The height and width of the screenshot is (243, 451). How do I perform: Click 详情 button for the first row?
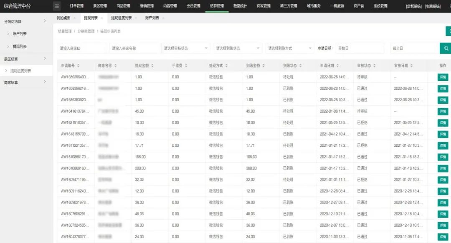(443, 77)
